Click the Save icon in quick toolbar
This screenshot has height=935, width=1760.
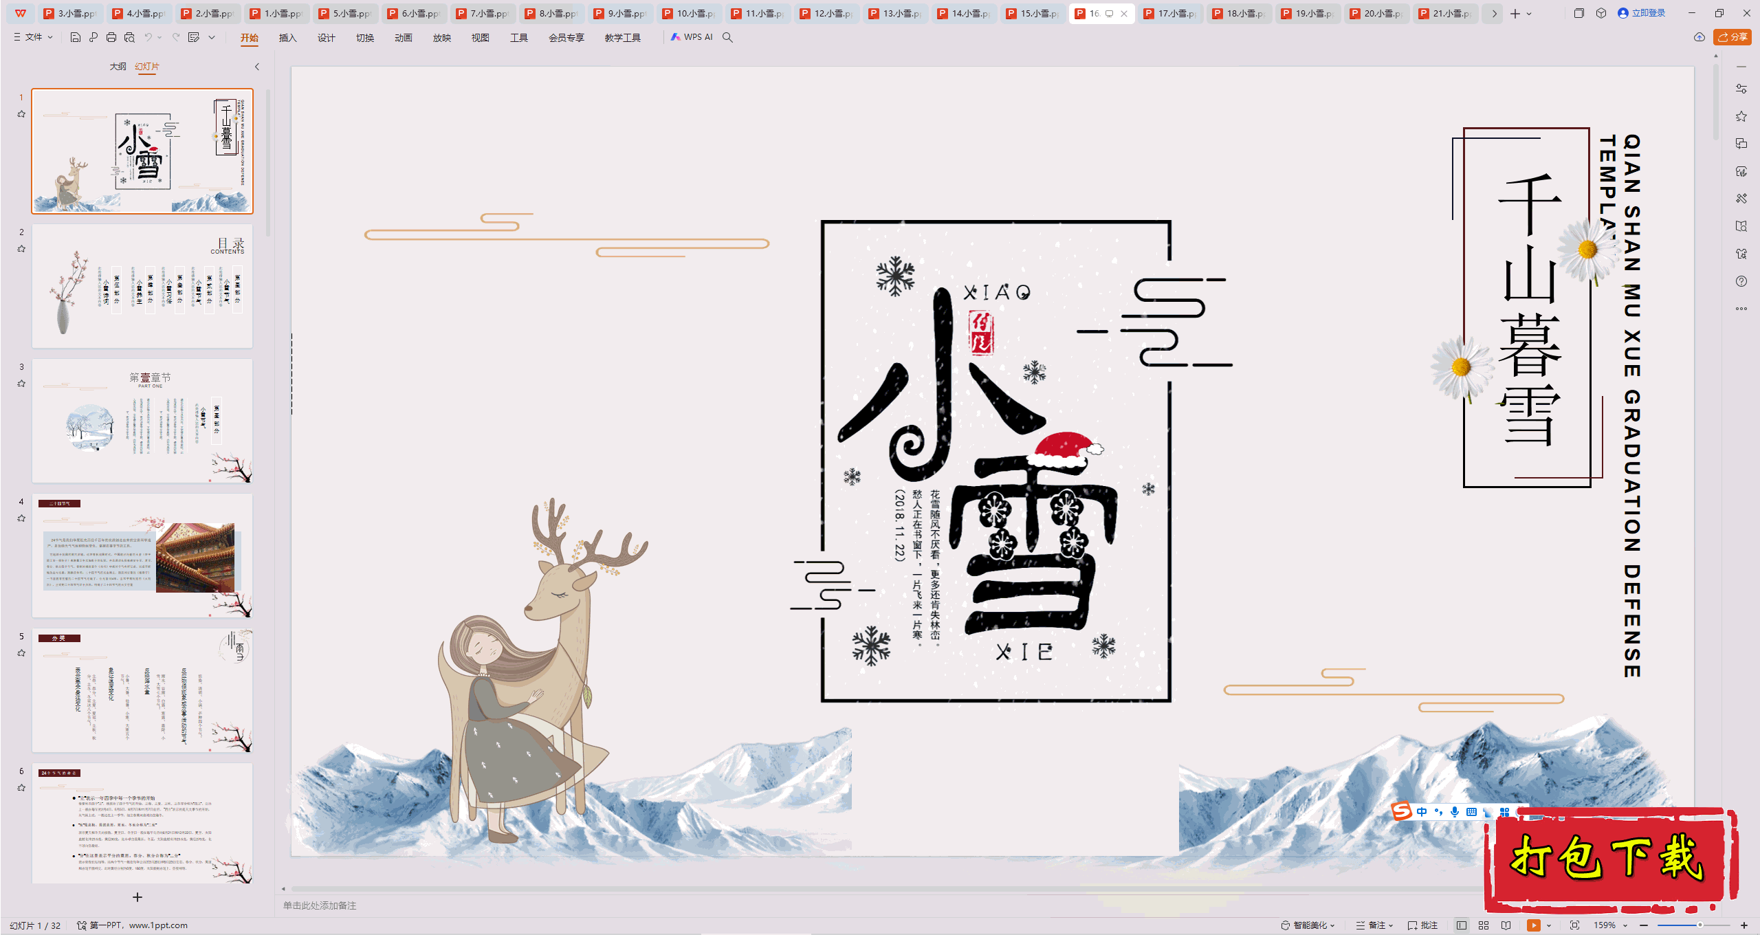(76, 37)
